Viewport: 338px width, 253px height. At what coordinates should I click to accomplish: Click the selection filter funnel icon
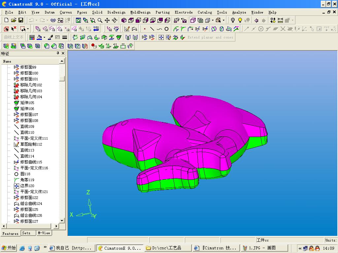tap(117, 29)
